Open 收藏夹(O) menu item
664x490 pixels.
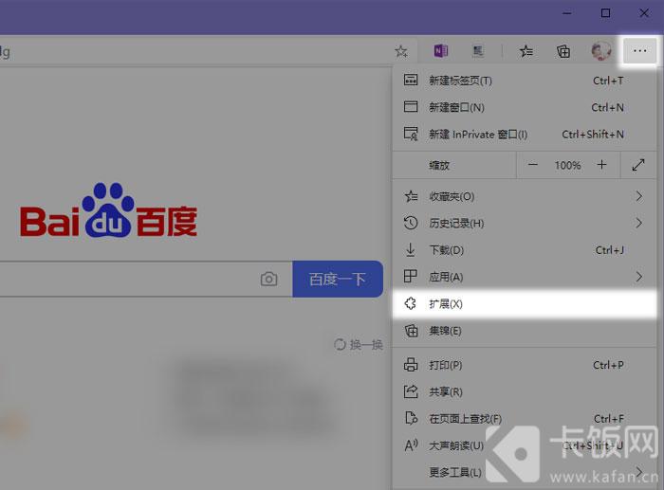pos(524,196)
